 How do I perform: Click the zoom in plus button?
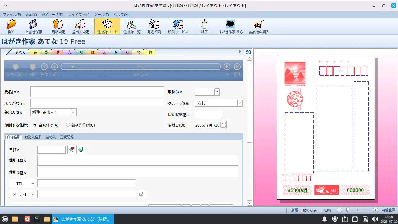[x=376, y=210]
